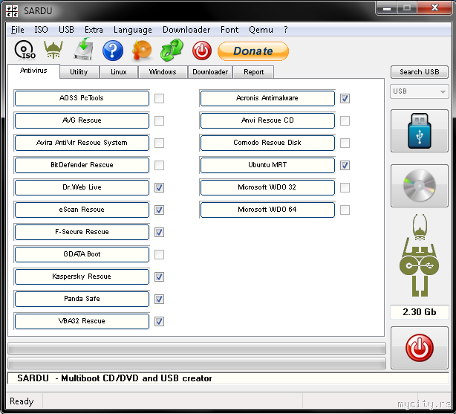The image size is (456, 414).
Task: Open the Language menu
Action: (x=133, y=30)
